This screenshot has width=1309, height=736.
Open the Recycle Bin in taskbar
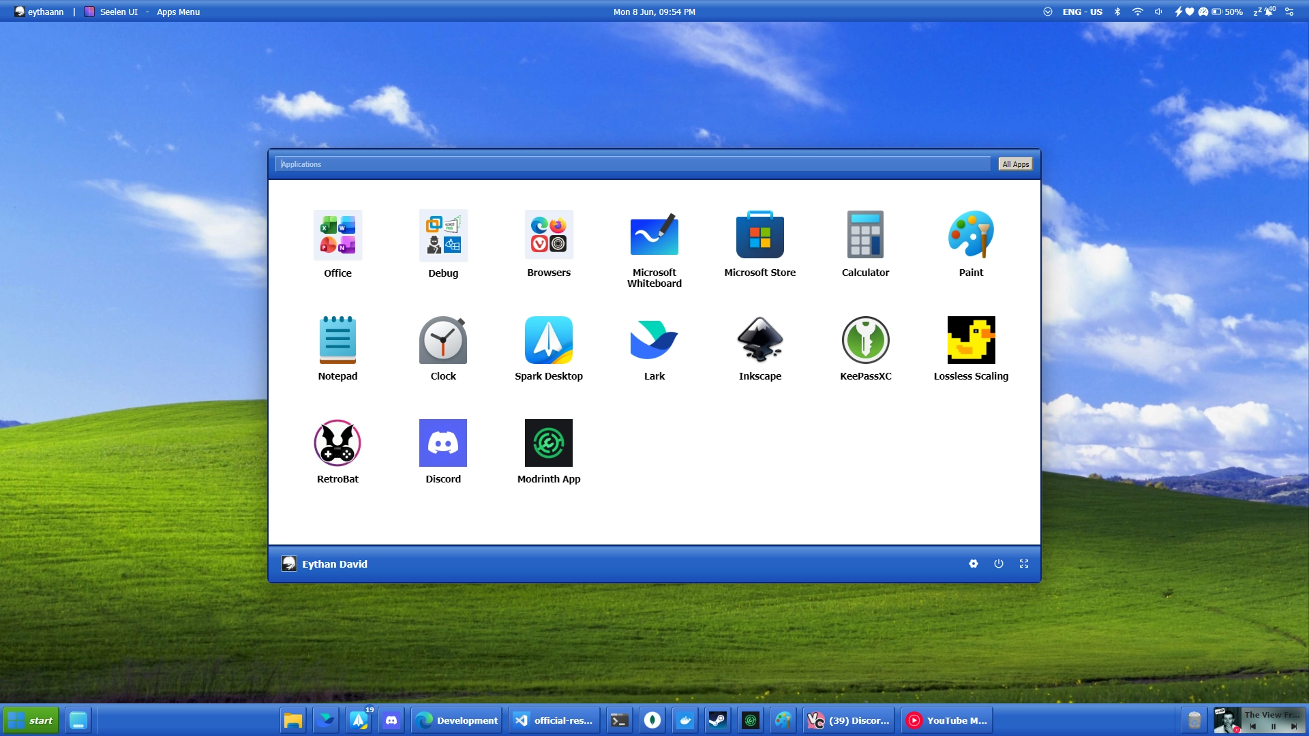pos(1194,720)
